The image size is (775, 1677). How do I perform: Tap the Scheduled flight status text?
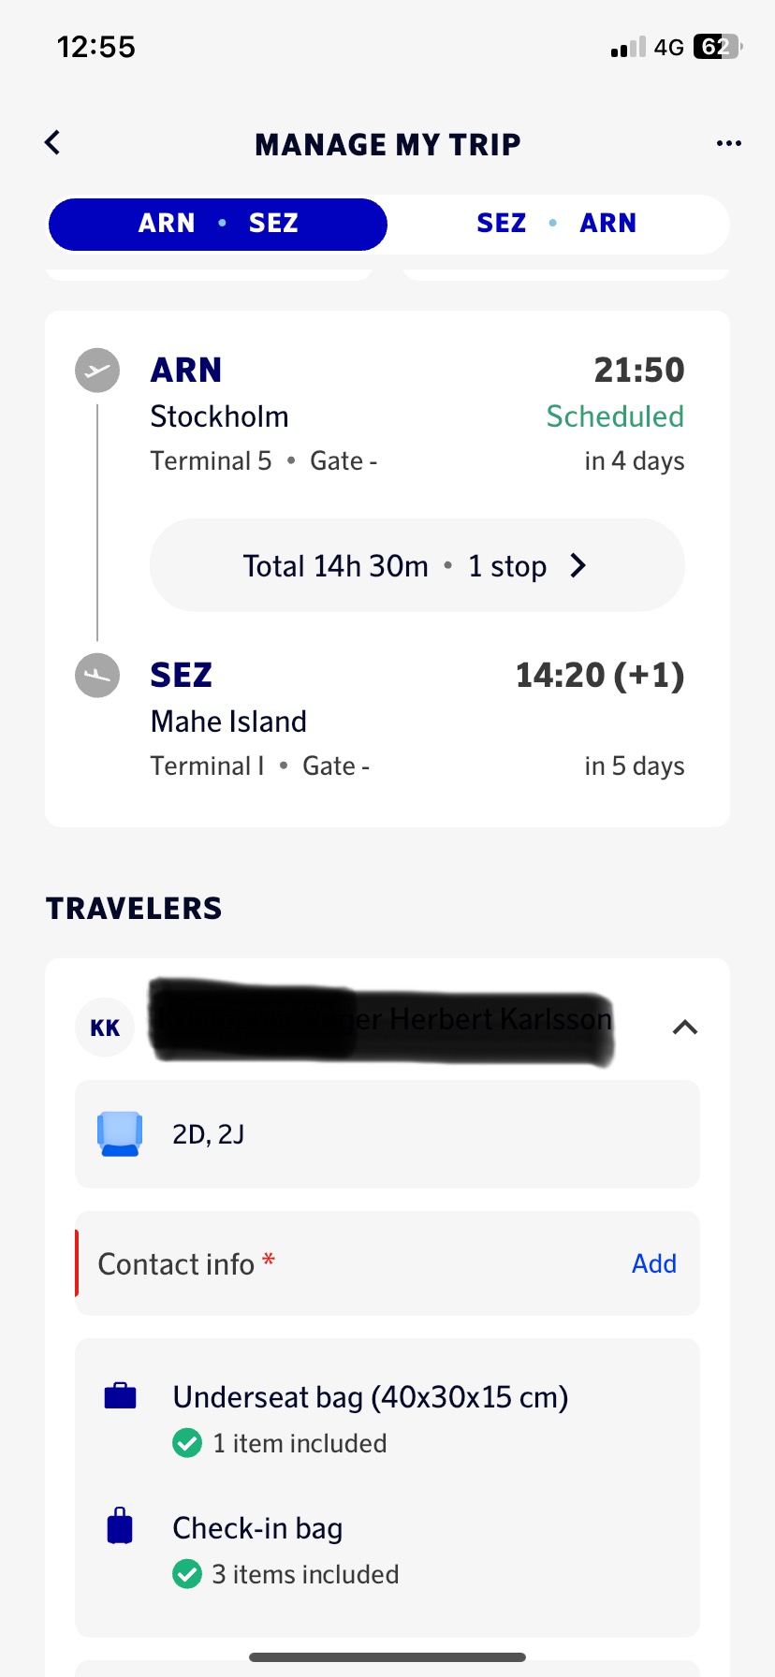615,416
